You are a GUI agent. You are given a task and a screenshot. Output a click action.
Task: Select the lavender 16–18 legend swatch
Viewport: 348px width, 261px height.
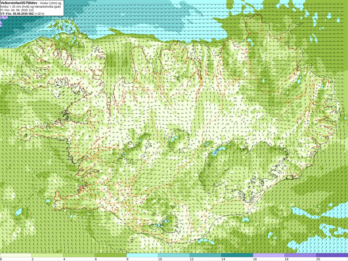point(269,255)
